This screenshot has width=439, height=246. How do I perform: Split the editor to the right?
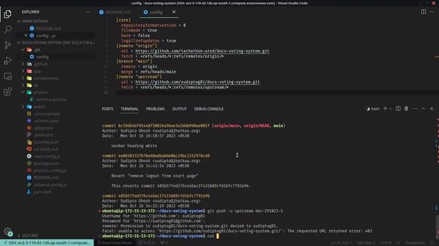point(423,12)
